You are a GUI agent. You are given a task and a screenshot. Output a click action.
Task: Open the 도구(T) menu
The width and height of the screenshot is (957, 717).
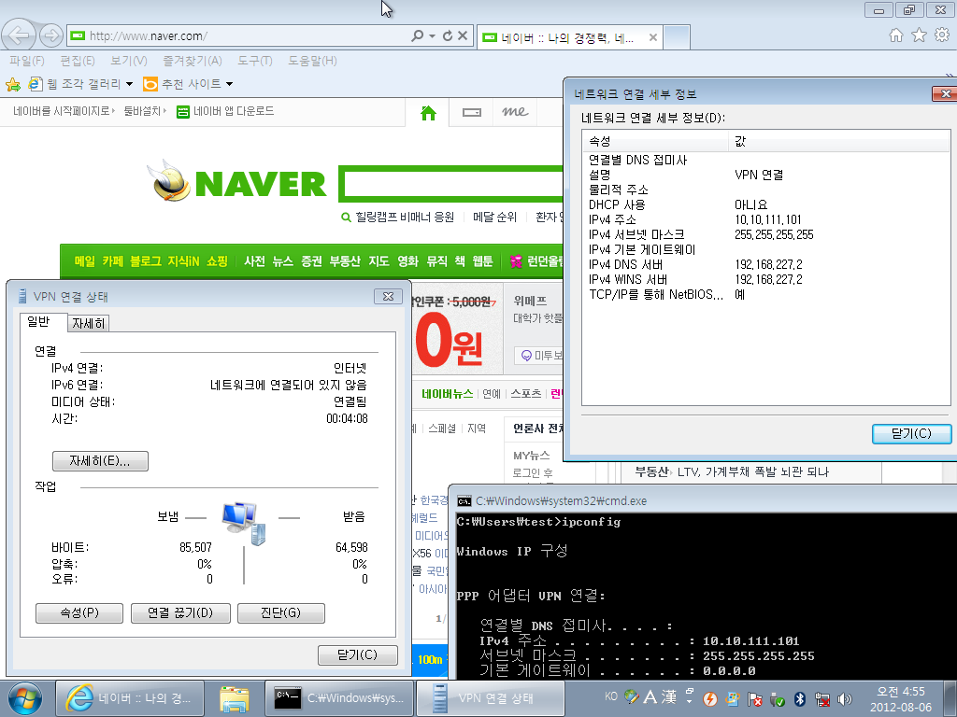pyautogui.click(x=255, y=61)
